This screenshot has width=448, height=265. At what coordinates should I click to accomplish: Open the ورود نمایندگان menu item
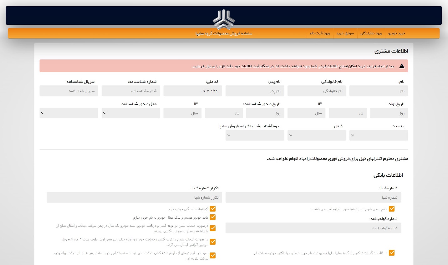tap(371, 33)
